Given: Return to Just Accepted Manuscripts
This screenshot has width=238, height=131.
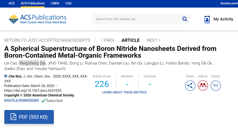Looking at the screenshot, I should point(47,40).
